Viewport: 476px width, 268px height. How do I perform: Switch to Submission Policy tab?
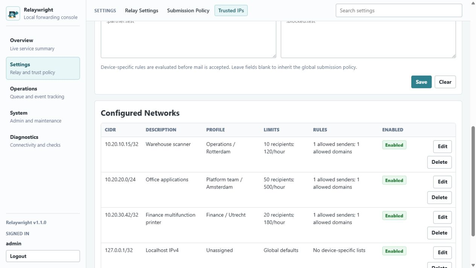[x=188, y=11]
